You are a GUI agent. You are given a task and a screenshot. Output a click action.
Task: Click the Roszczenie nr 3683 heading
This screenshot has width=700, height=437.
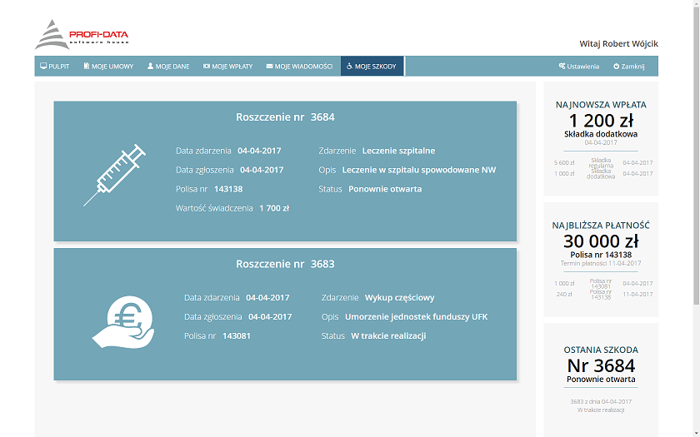tap(285, 264)
